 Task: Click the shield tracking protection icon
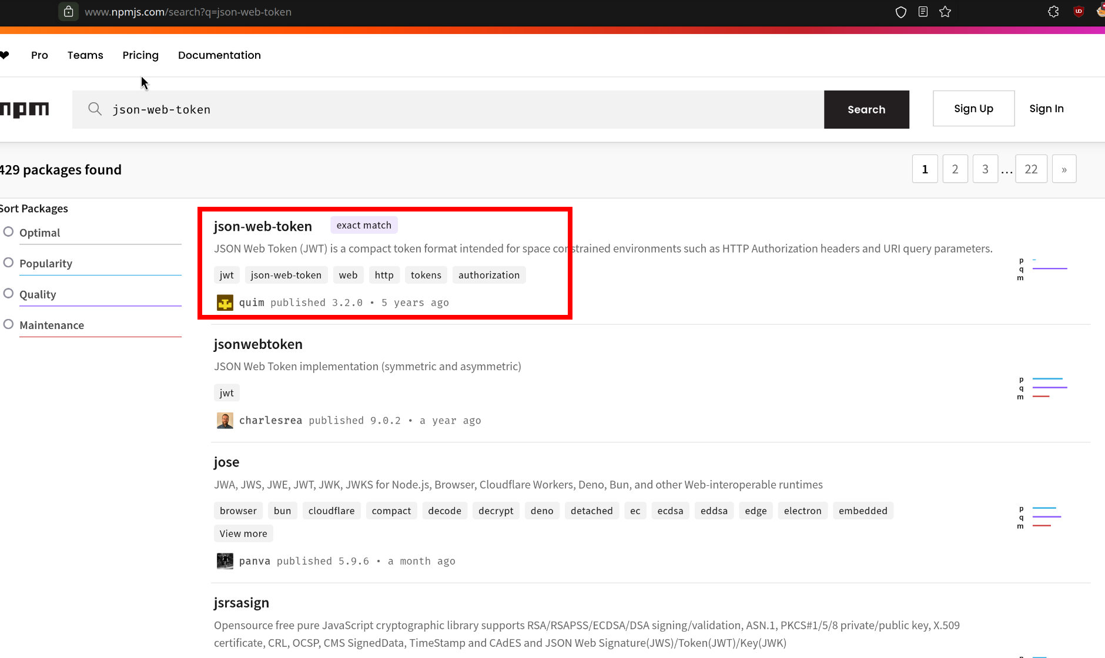pyautogui.click(x=901, y=12)
